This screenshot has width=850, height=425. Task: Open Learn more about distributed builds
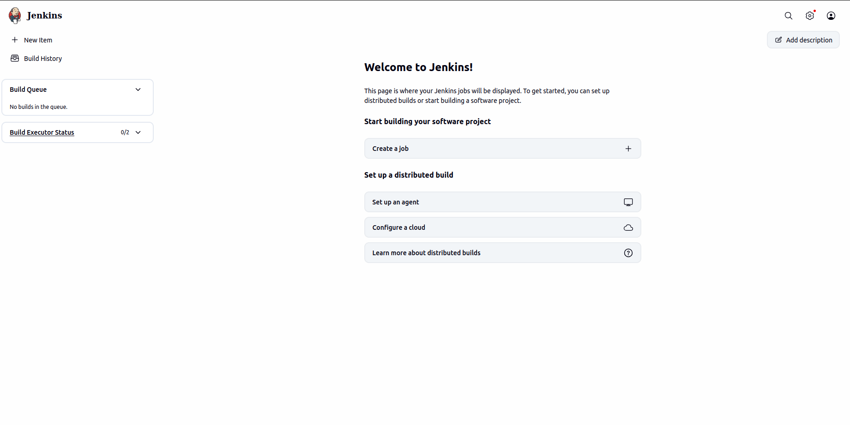tap(426, 253)
